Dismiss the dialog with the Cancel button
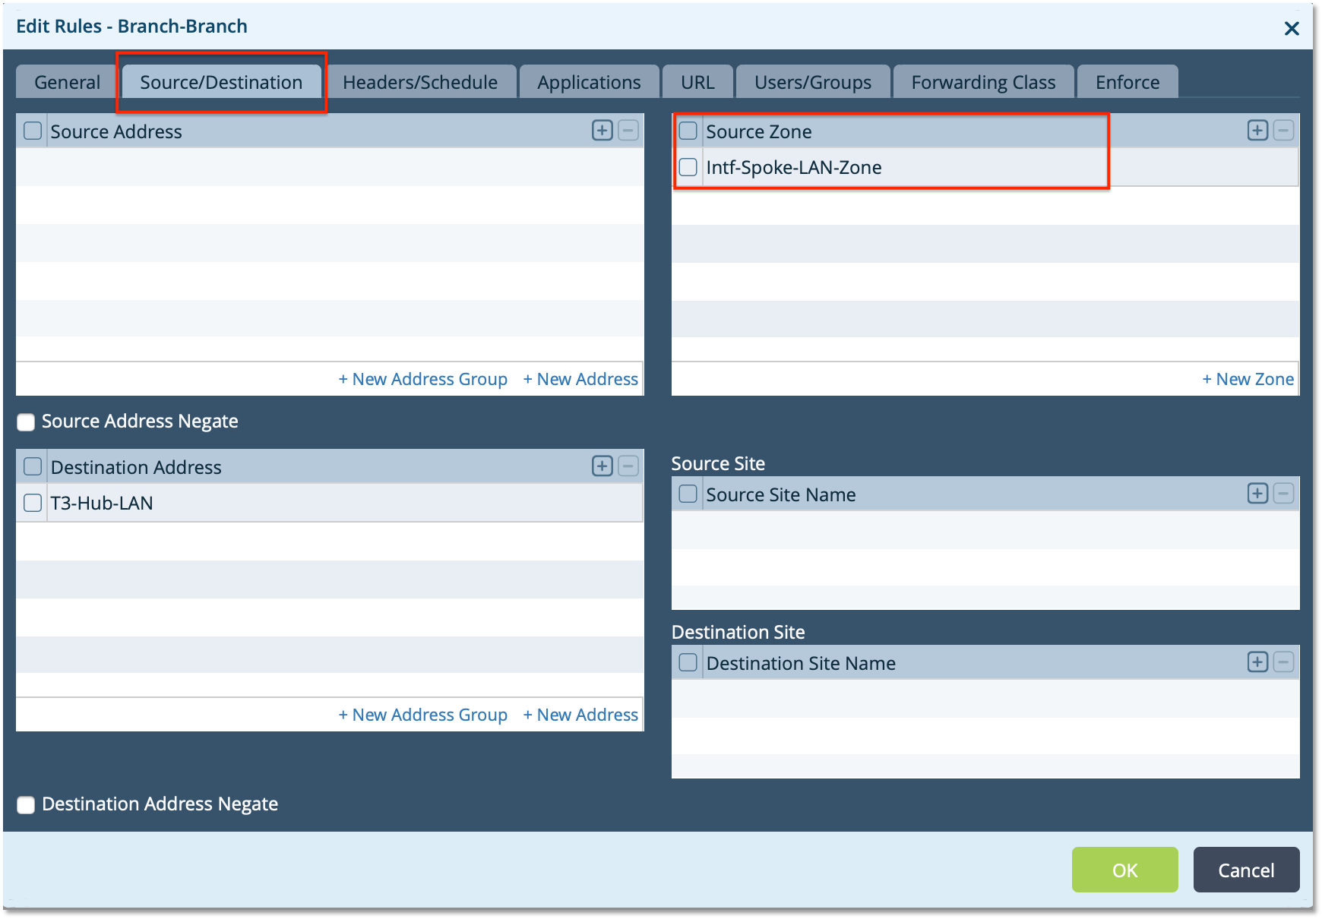1322x919 pixels. 1246,870
